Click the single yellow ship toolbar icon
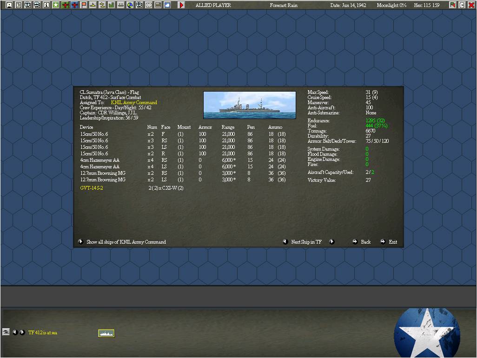477x358 pixels. tap(93, 5)
